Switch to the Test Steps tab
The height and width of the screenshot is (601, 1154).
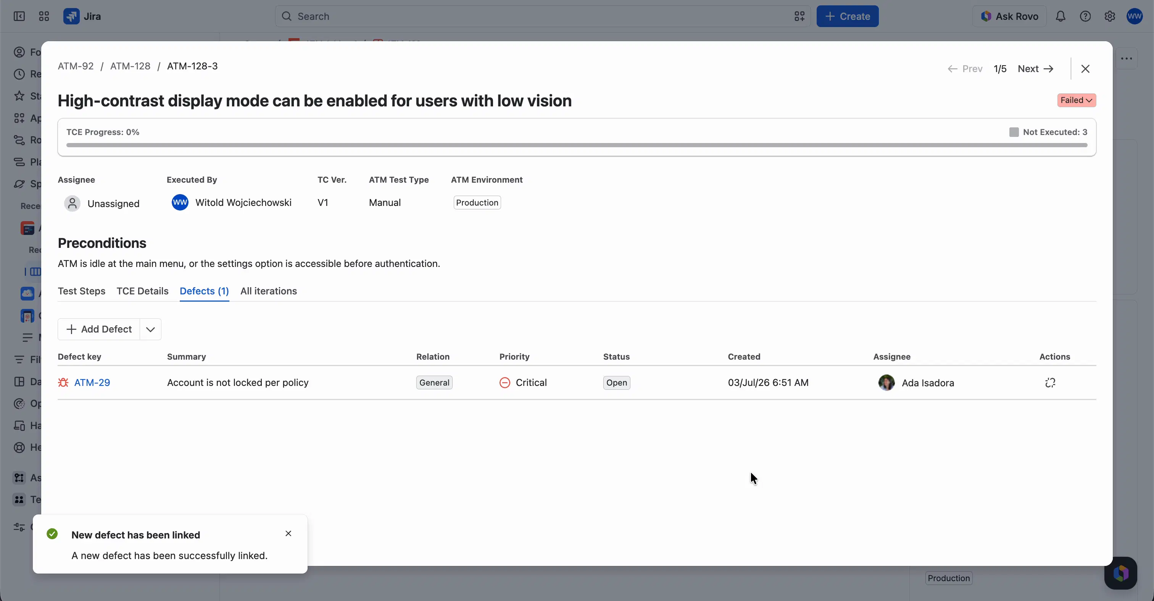coord(82,291)
